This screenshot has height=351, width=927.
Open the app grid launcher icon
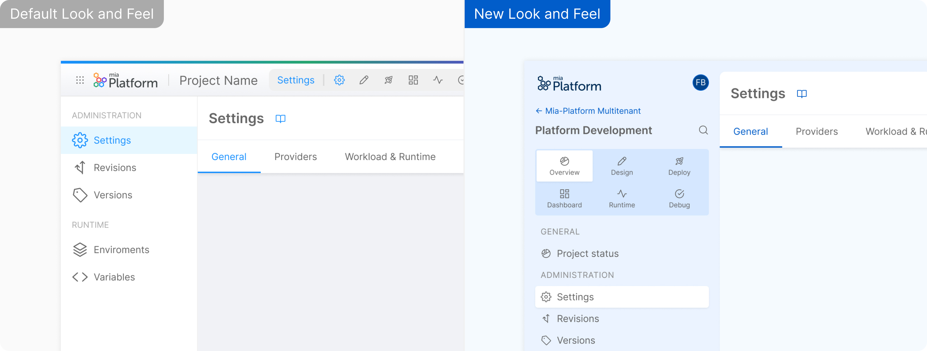[80, 80]
